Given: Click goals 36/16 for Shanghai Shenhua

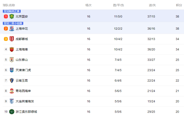Looking at the screenshot, I should click(151, 29).
